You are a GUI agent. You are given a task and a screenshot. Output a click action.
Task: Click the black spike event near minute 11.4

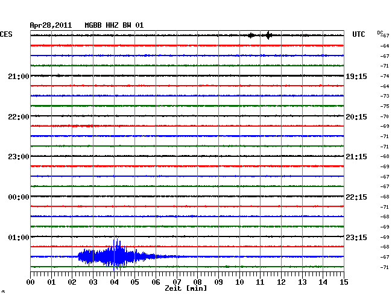268,35
